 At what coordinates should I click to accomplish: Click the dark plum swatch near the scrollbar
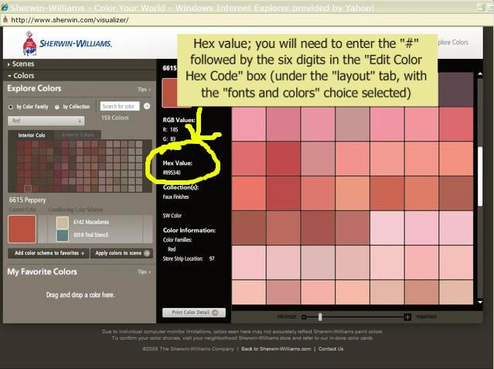pos(455,90)
